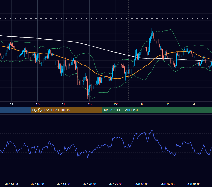The image size is (212, 187).
Task: Click the lowest candlestick wick near 20:00
Action: point(88,98)
